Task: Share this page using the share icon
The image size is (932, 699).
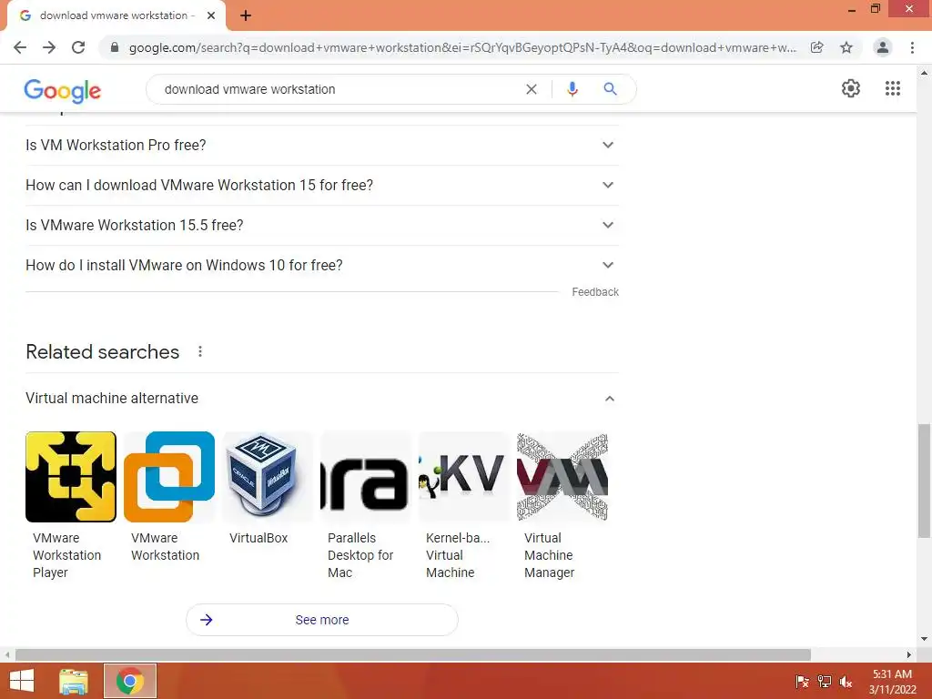Action: pos(817,47)
